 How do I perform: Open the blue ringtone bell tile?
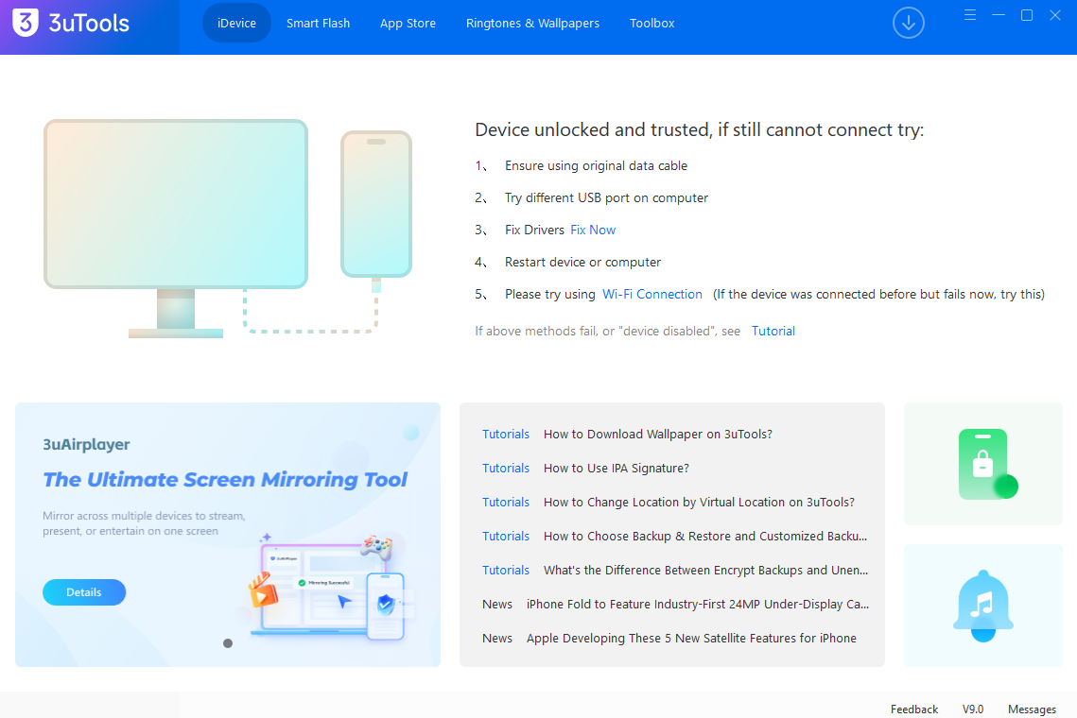pyautogui.click(x=982, y=606)
